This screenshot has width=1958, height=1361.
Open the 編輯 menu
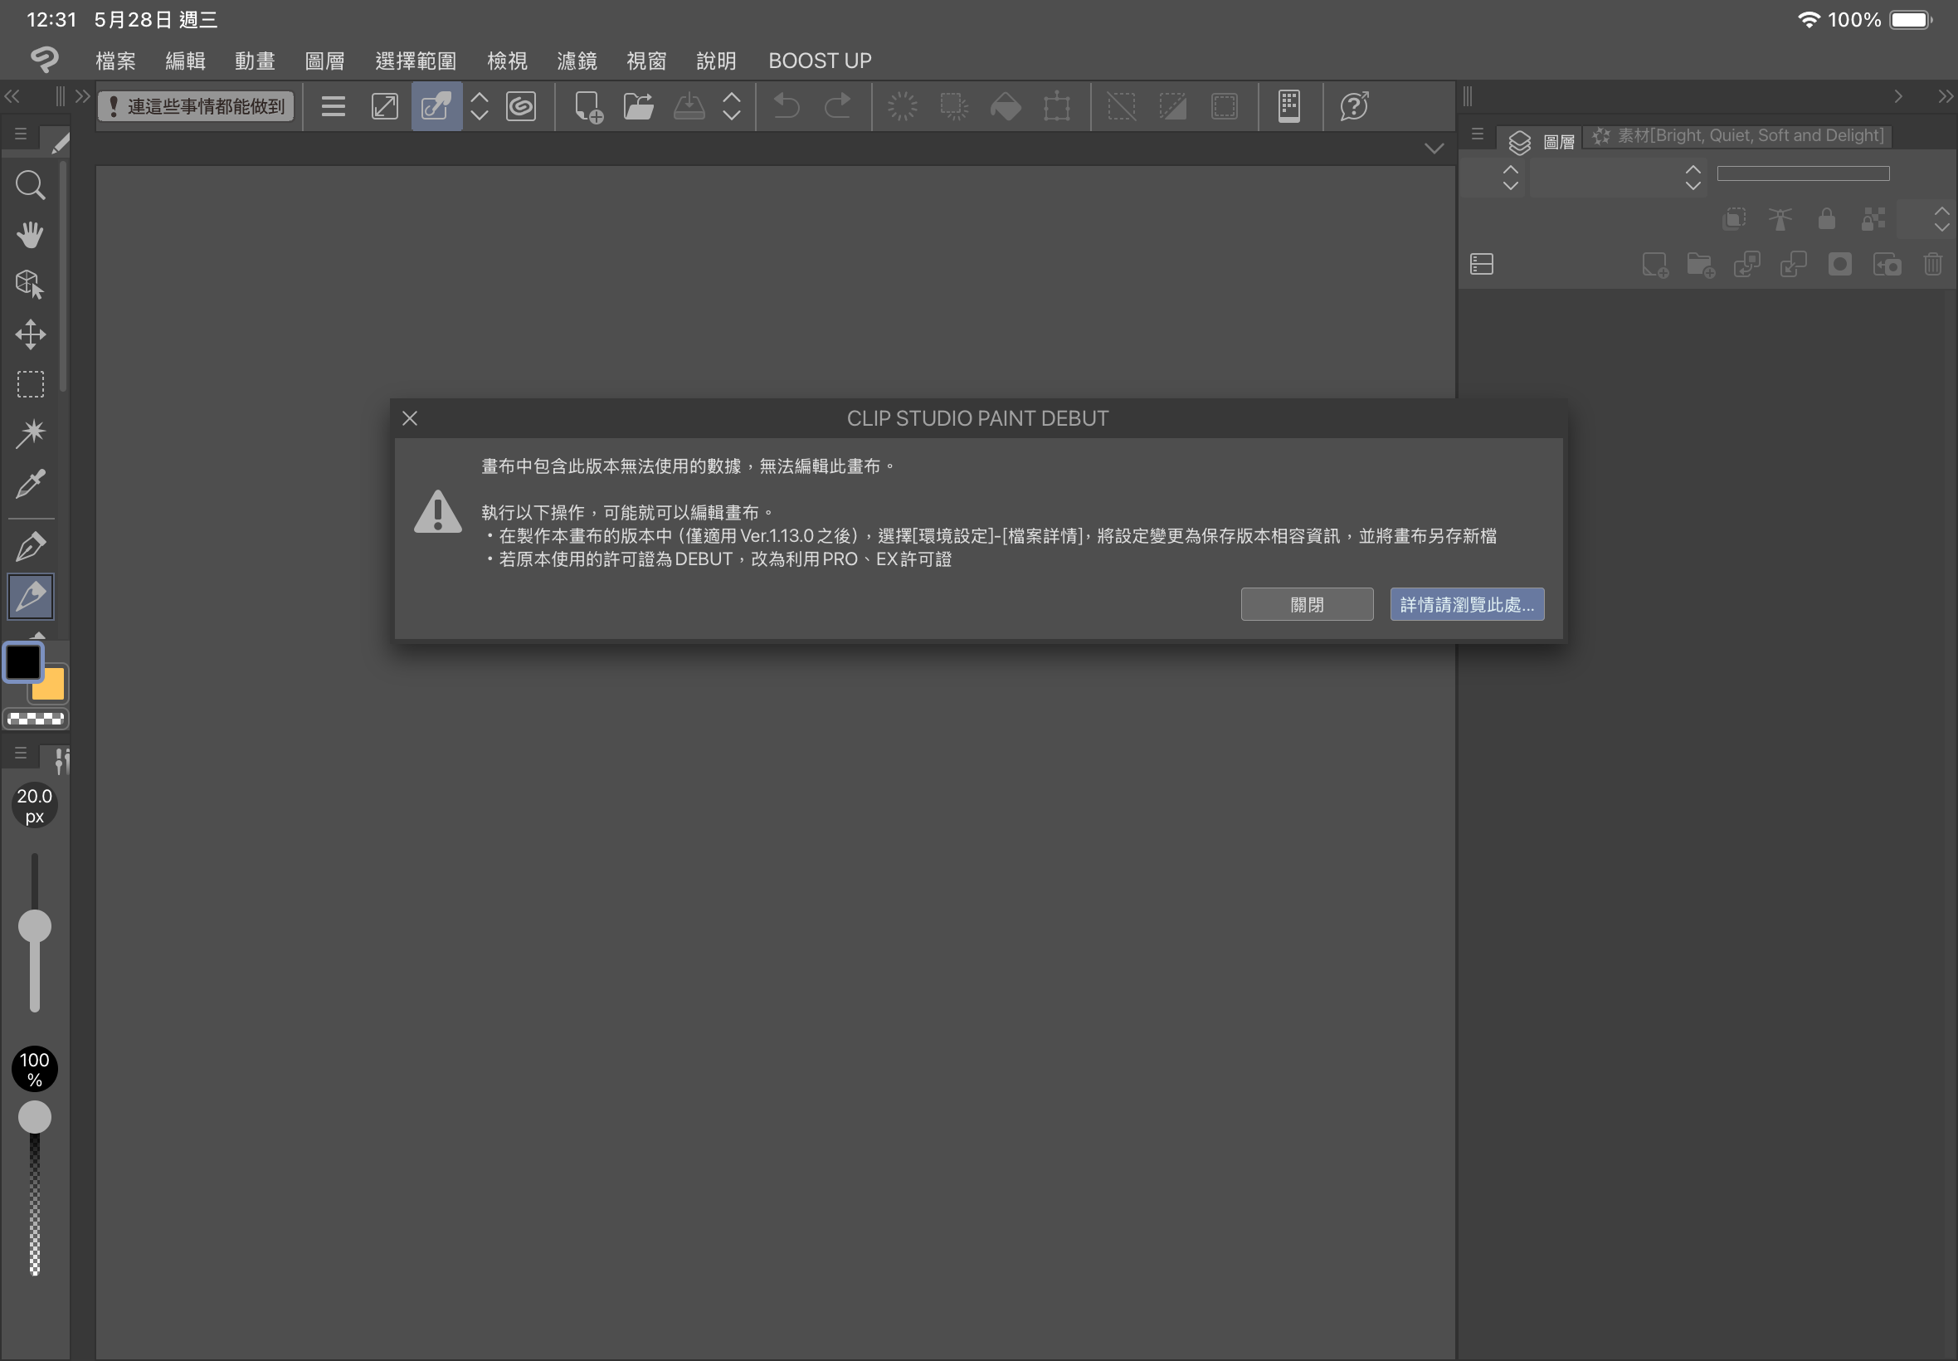tap(186, 61)
